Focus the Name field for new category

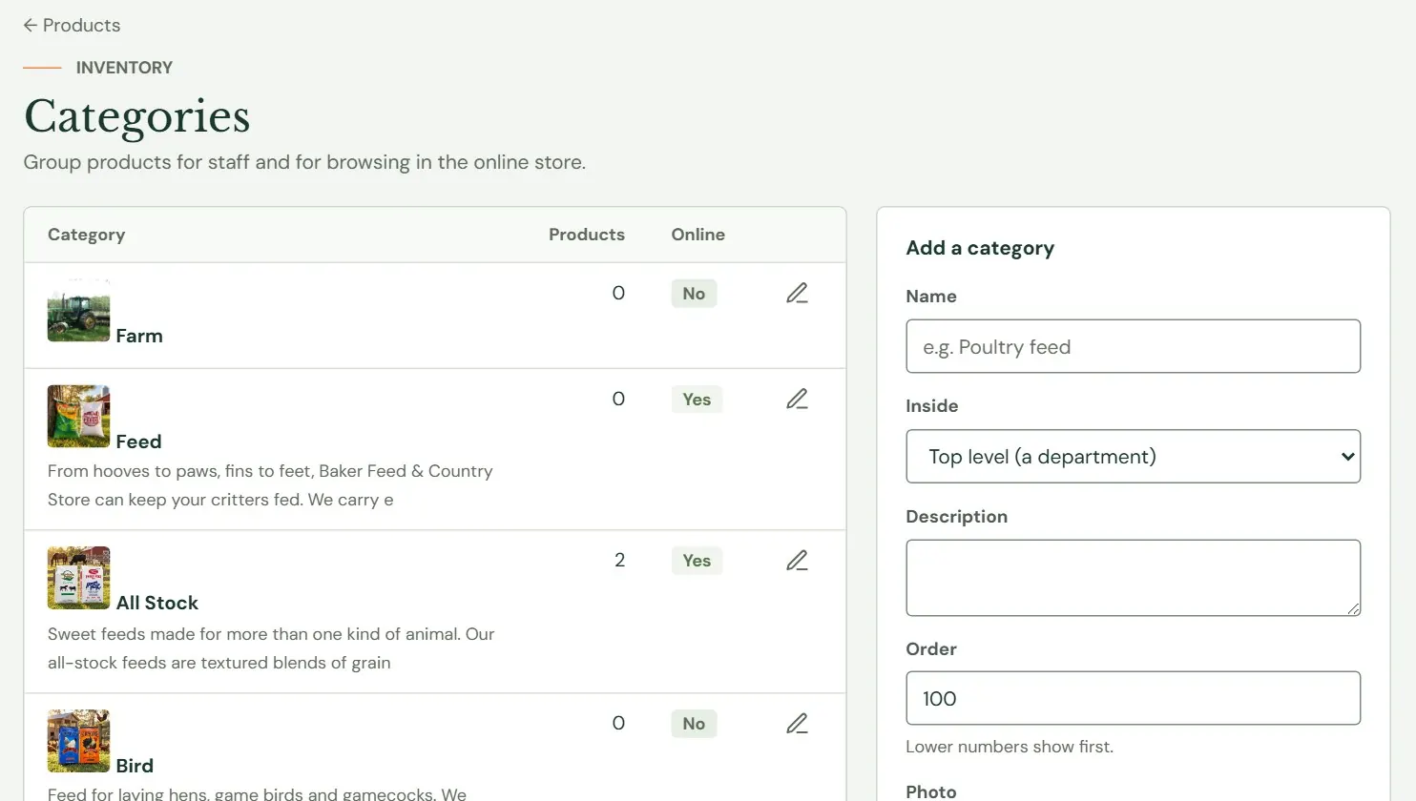pyautogui.click(x=1133, y=346)
